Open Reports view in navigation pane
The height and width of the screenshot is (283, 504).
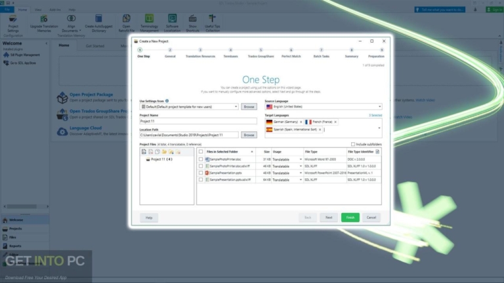(x=25, y=246)
